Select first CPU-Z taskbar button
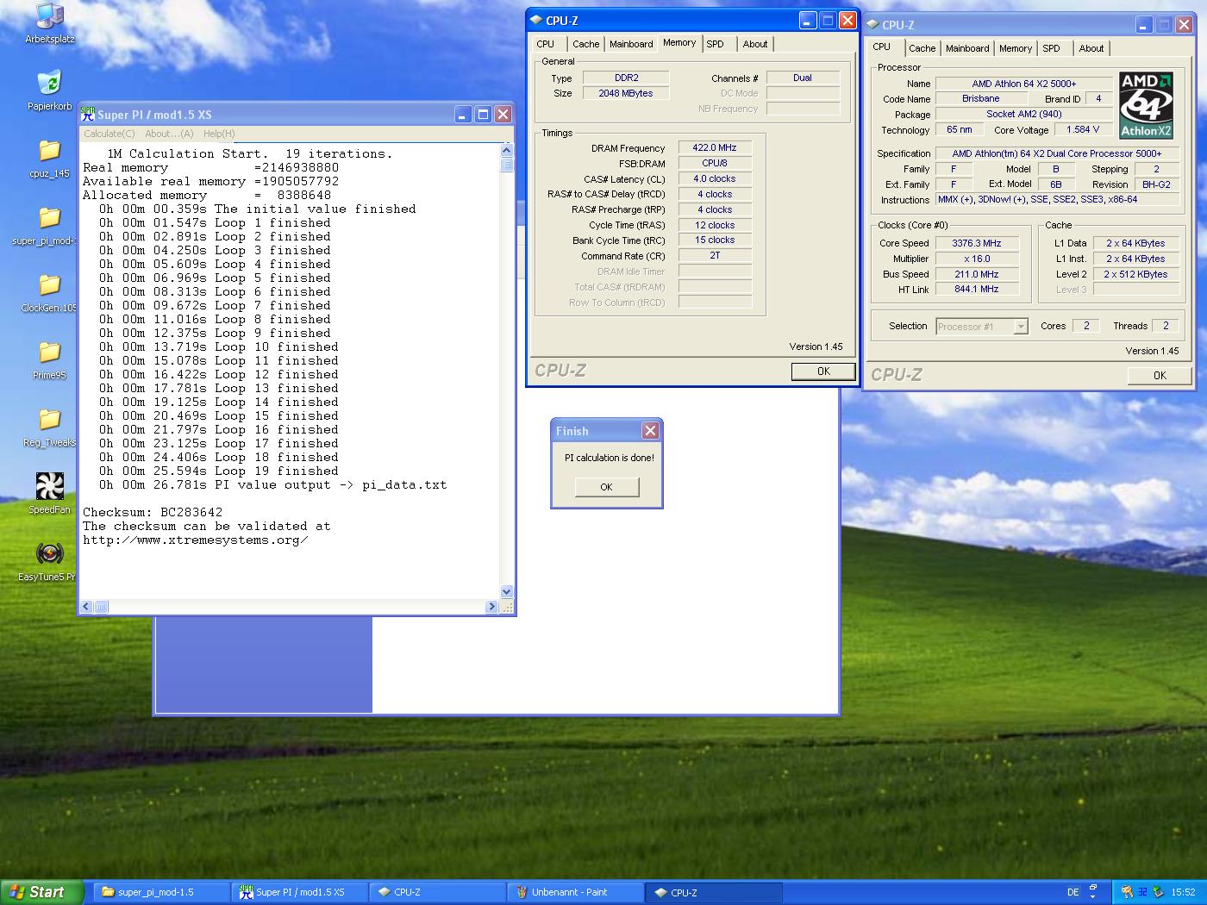 point(438,892)
